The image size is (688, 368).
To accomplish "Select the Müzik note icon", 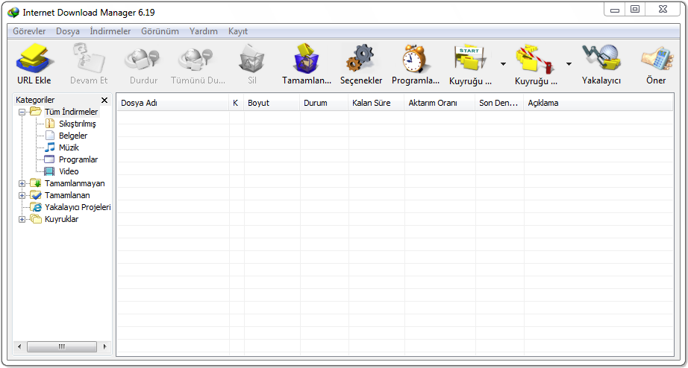I will (50, 147).
